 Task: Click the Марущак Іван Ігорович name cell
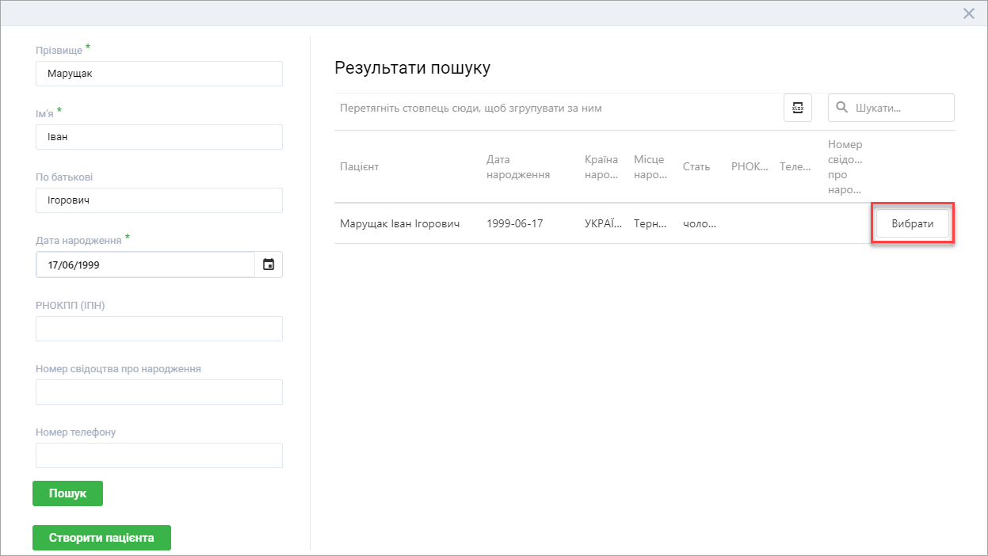(400, 224)
